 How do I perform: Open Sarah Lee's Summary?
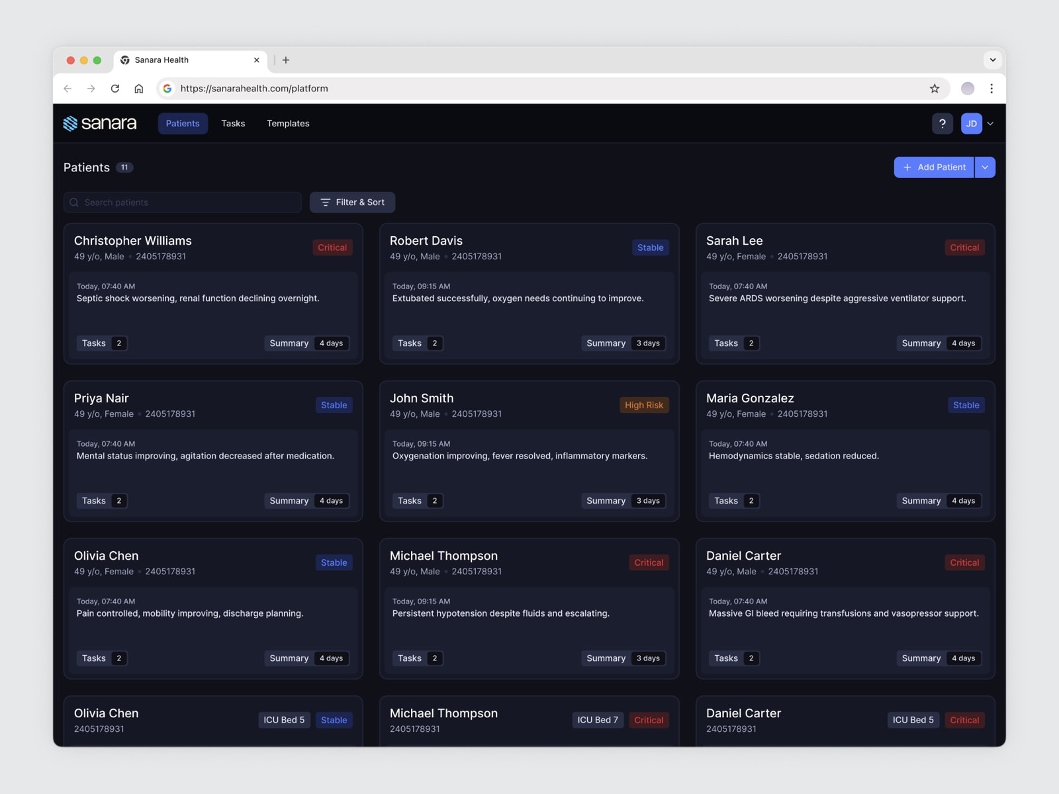(939, 343)
